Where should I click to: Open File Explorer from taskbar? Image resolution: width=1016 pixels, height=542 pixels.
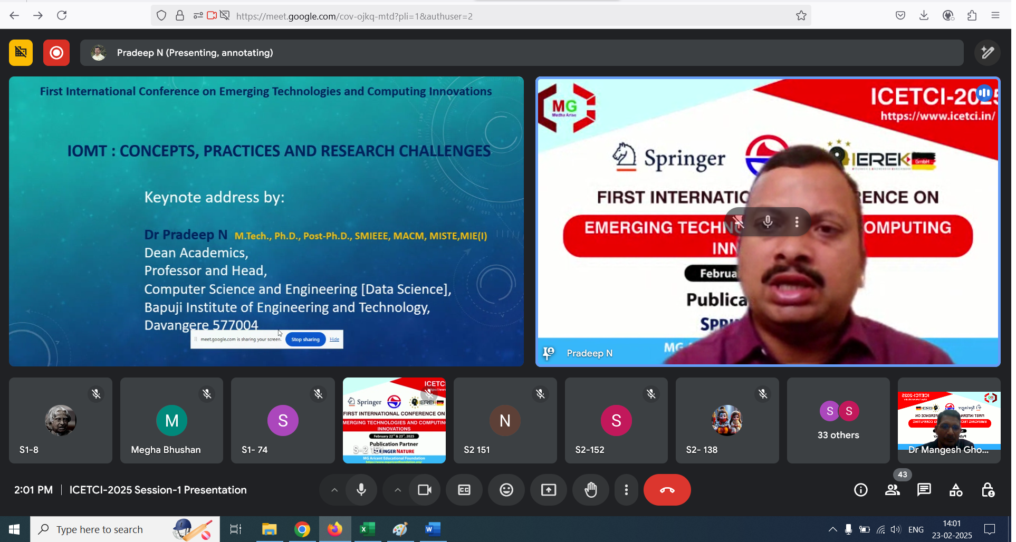pyautogui.click(x=270, y=529)
